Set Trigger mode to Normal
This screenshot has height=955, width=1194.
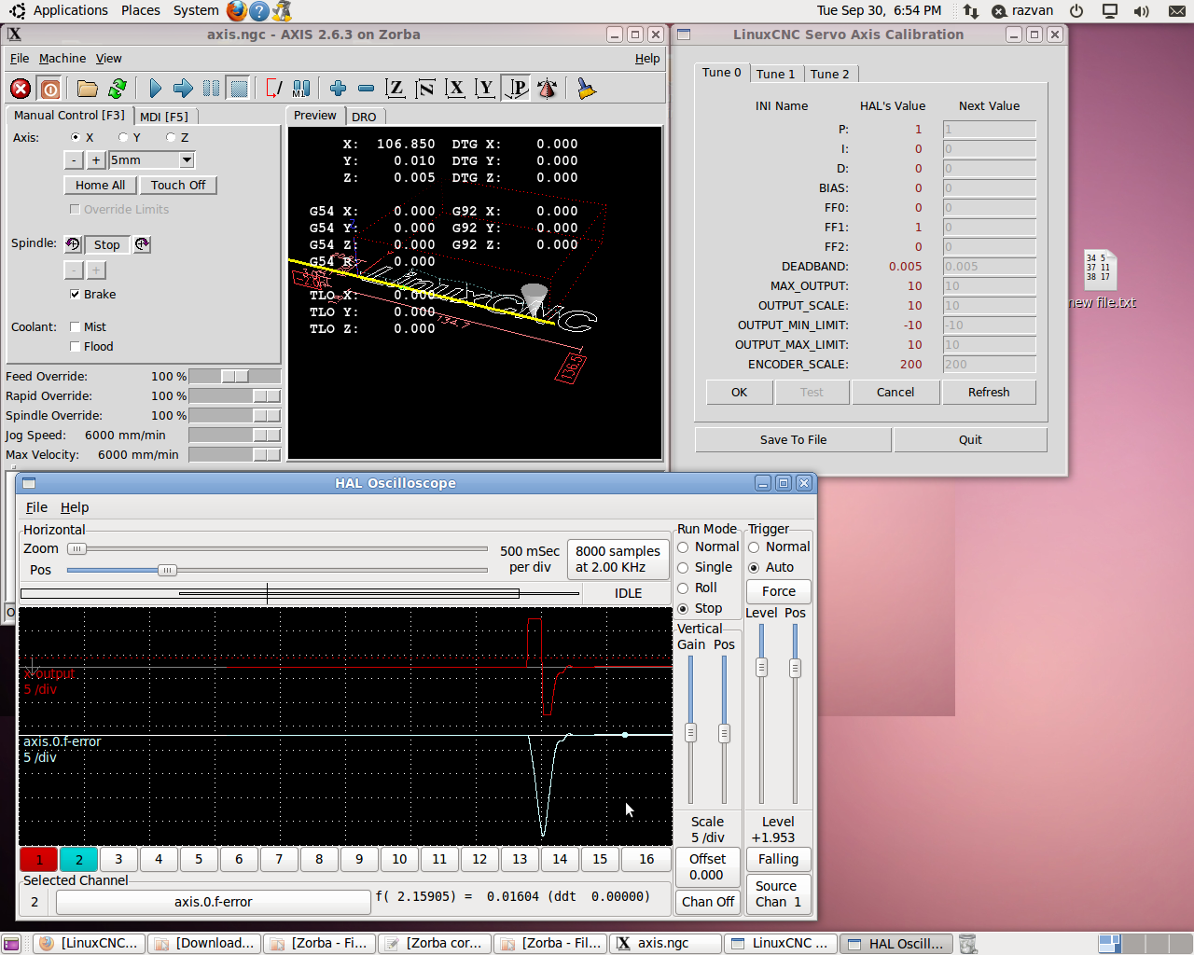coord(754,547)
